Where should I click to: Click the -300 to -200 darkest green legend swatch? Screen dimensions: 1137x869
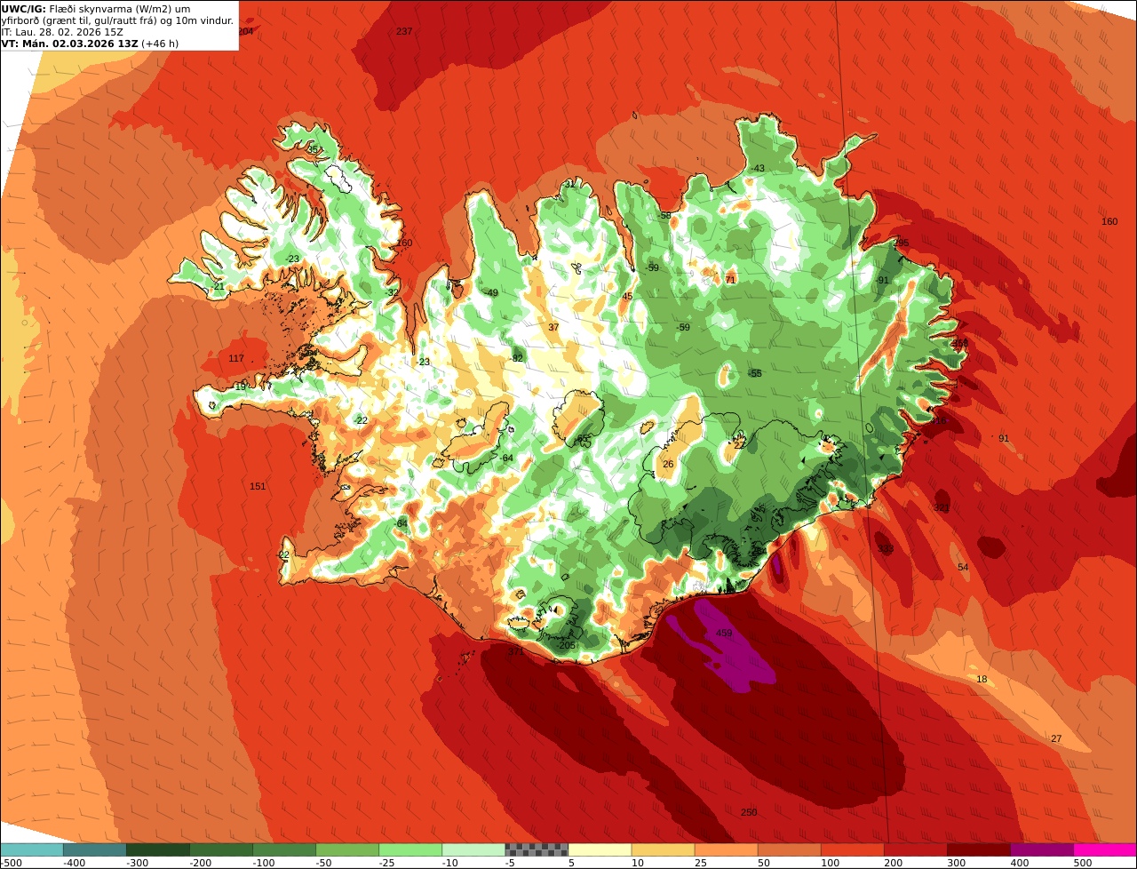click(157, 849)
